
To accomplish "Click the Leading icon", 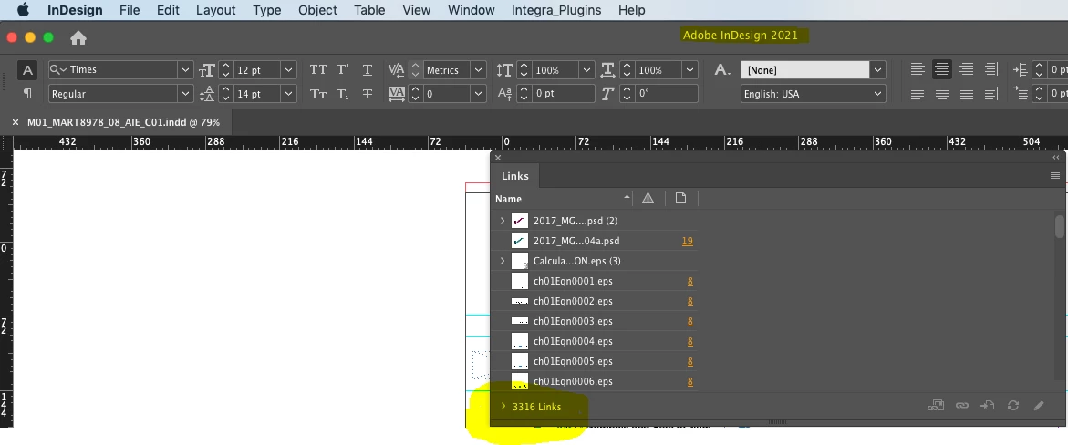I will click(x=206, y=93).
